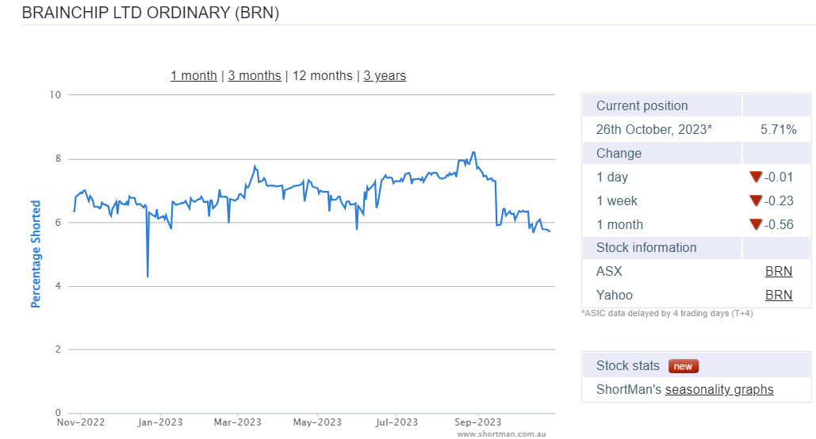816x439 pixels.
Task: Click the red down arrow for 1 week change
Action: click(755, 200)
